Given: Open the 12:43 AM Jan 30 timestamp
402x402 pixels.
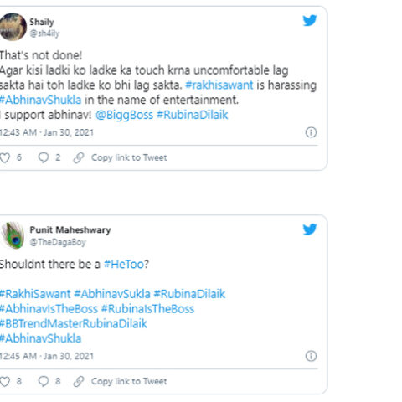Looking at the screenshot, I should coord(47,132).
